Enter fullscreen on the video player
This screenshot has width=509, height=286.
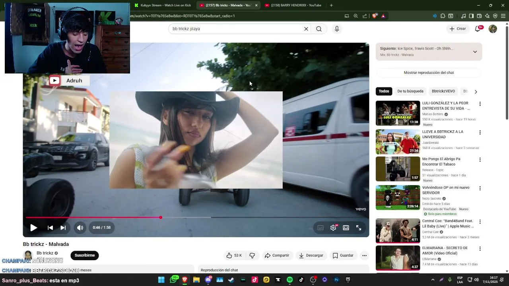coord(359,228)
